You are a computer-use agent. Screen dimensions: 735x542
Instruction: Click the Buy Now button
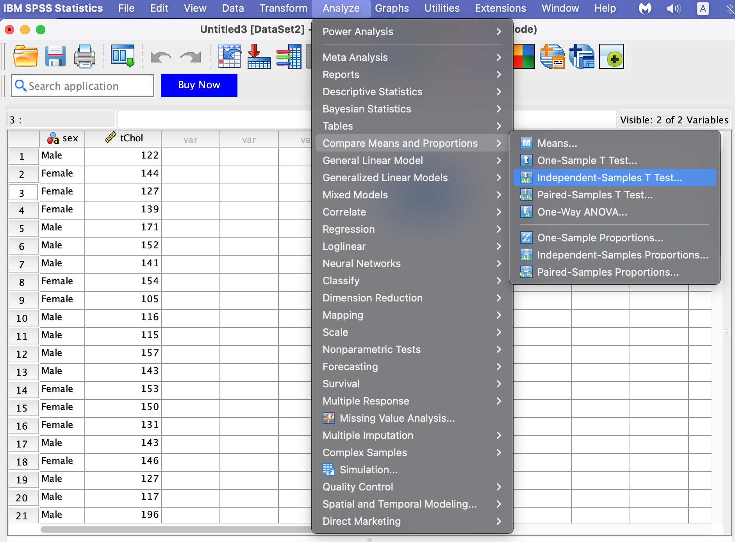(x=199, y=85)
